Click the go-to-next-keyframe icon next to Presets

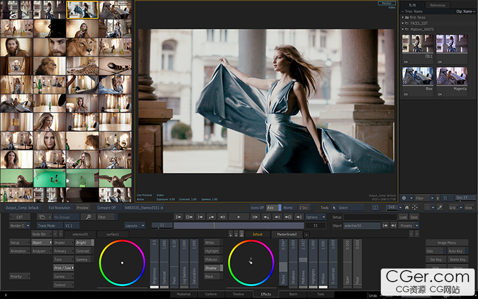click(394, 226)
